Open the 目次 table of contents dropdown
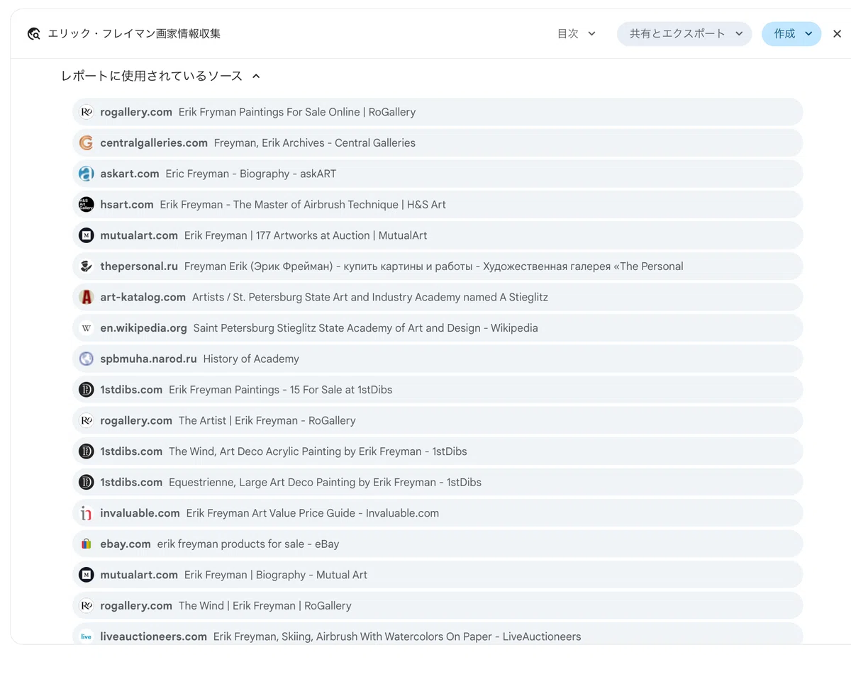Viewport: 851px width, 674px height. point(576,34)
